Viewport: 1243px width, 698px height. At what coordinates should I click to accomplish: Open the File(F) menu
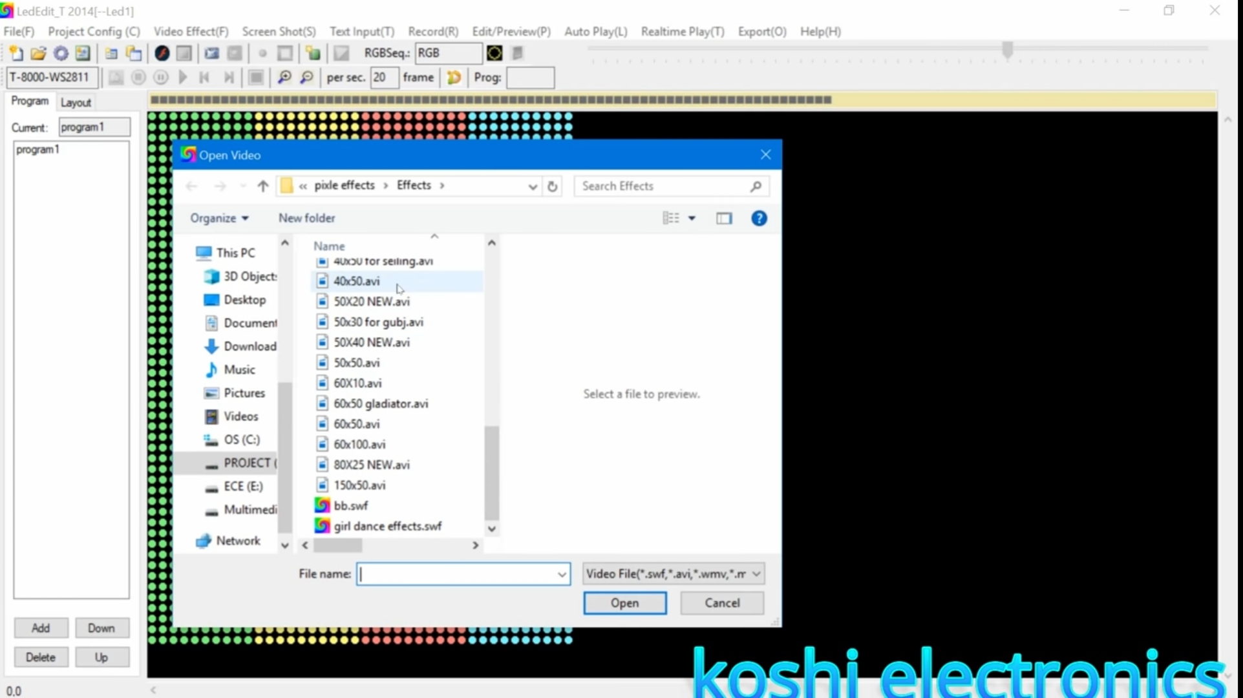[19, 31]
